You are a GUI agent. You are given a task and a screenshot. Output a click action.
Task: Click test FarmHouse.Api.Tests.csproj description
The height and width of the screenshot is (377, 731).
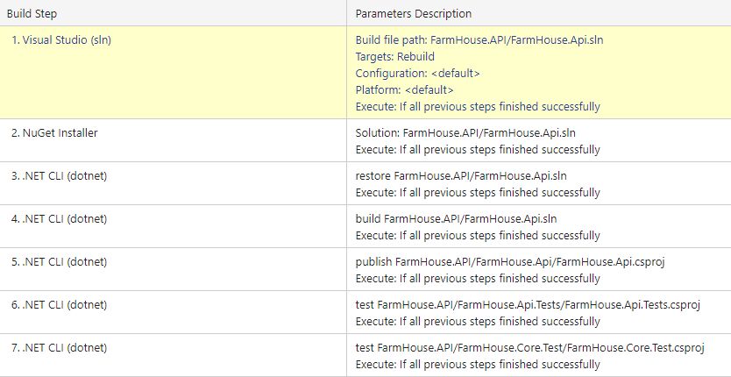(x=530, y=304)
